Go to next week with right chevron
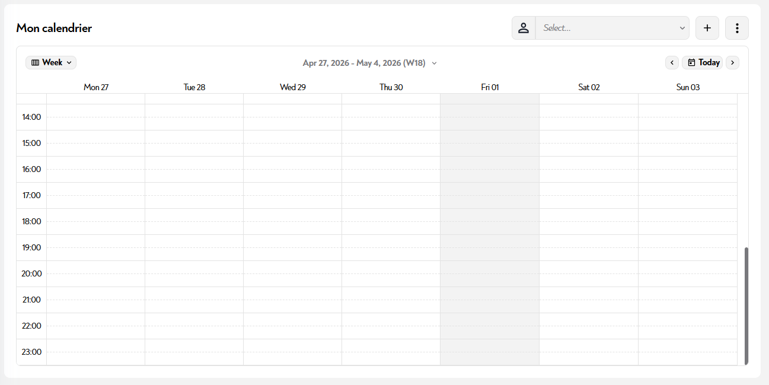 click(732, 63)
